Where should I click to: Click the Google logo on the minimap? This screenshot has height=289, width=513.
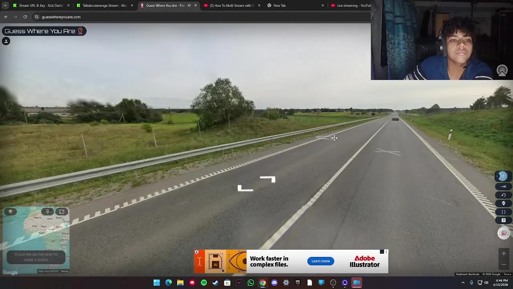10,273
